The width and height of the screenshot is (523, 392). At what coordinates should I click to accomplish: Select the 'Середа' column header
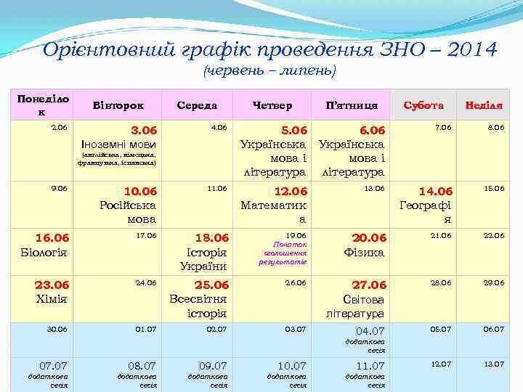(197, 105)
